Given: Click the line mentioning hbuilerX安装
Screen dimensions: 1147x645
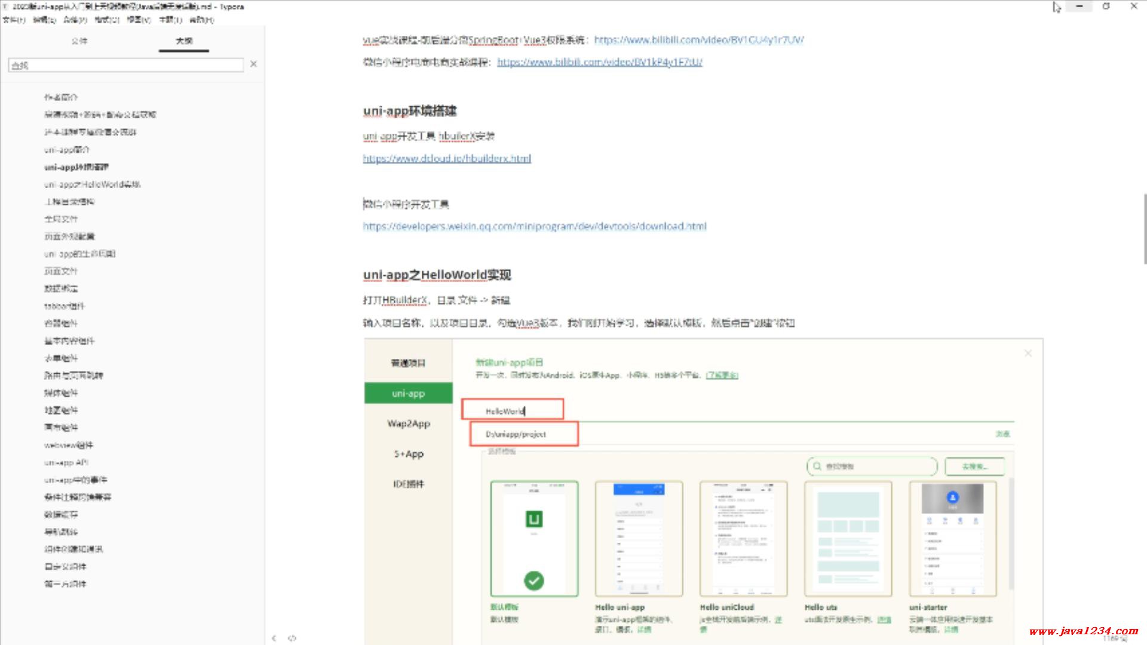Looking at the screenshot, I should tap(429, 136).
